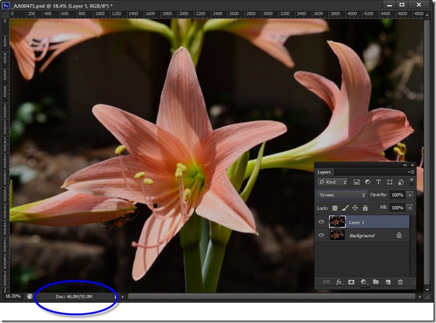Expand the Kind filter dropdown
436x323 pixels.
pyautogui.click(x=333, y=182)
